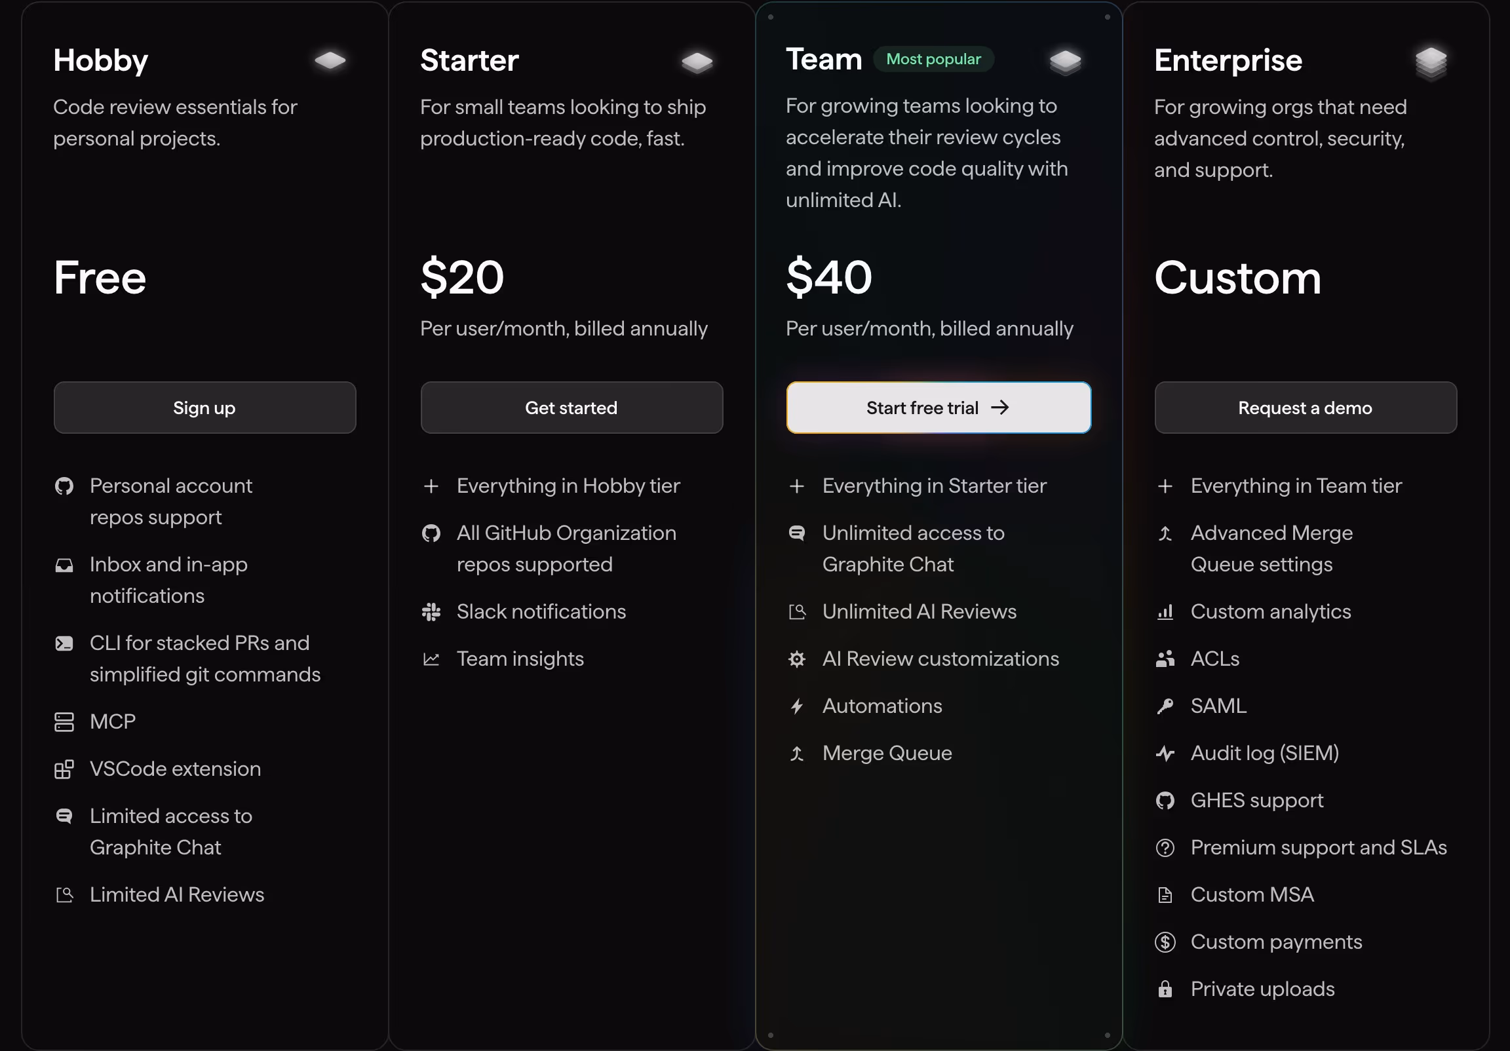Click document icon beside Custom MSA

point(1165,895)
